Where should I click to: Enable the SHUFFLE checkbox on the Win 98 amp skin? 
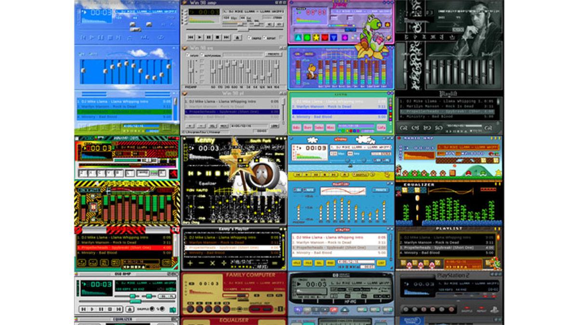click(x=249, y=38)
